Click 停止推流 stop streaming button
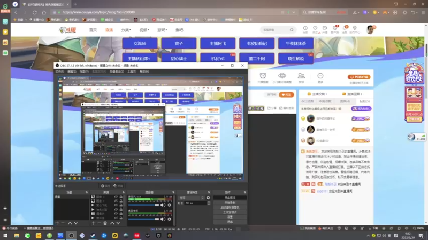The image size is (428, 240). point(230,197)
